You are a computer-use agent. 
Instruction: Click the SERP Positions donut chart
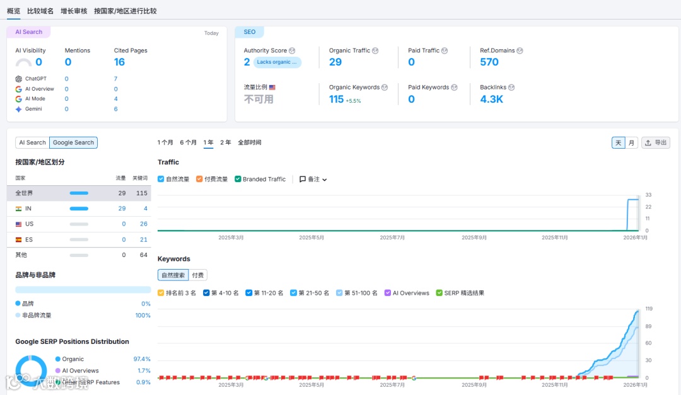[31, 370]
